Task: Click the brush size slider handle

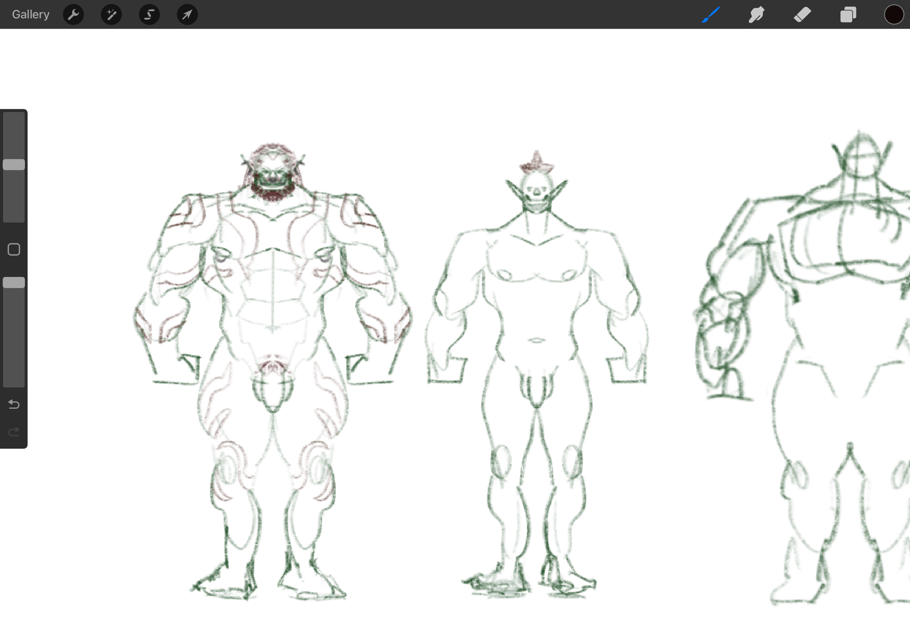Action: [14, 165]
